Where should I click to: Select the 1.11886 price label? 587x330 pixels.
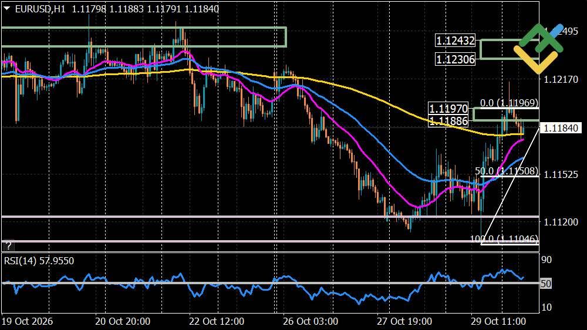(x=448, y=121)
